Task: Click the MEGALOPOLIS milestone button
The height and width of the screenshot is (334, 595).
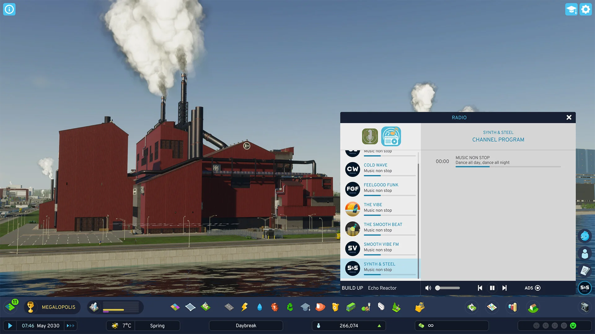Action: pyautogui.click(x=52, y=307)
